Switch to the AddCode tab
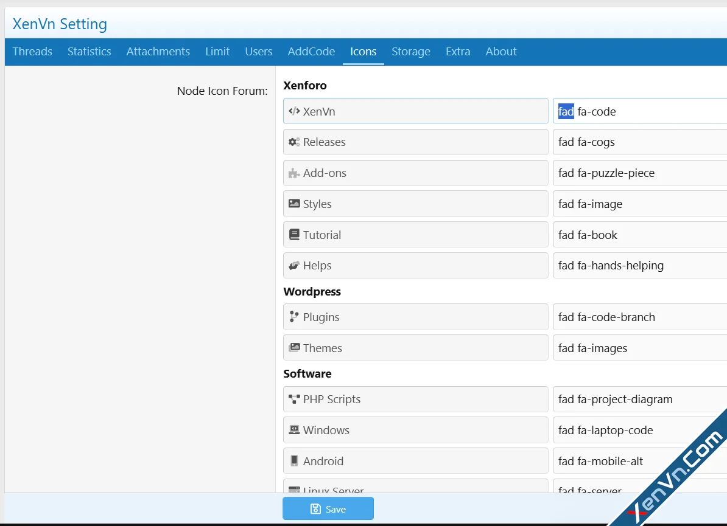727x526 pixels. [x=311, y=52]
